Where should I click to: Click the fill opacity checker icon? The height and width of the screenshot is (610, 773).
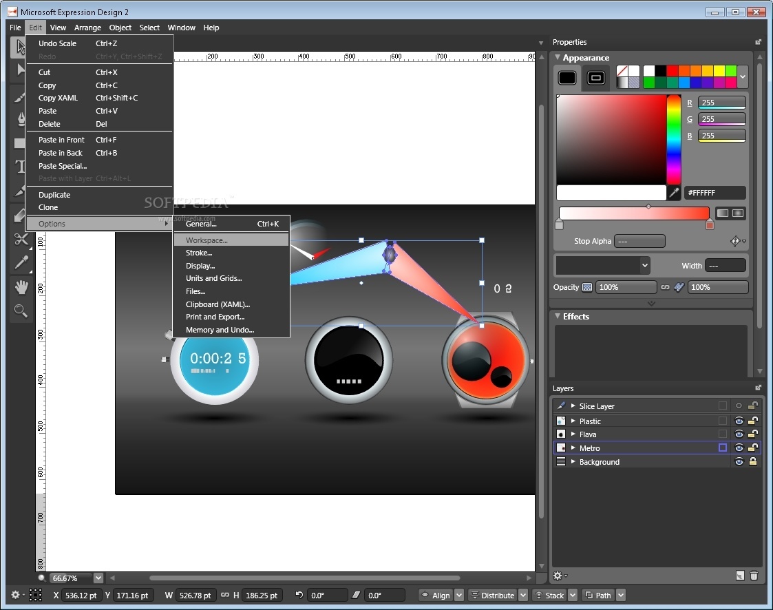coord(587,287)
